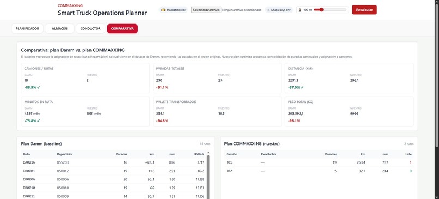Click the '2 rutas' count label
Viewport: 439px width, 199px height.
[x=408, y=144]
